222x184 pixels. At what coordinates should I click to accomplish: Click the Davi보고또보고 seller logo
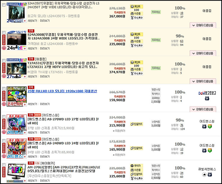(x=207, y=93)
